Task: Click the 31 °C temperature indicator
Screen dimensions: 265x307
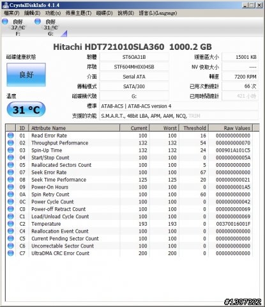Action: coord(26,109)
